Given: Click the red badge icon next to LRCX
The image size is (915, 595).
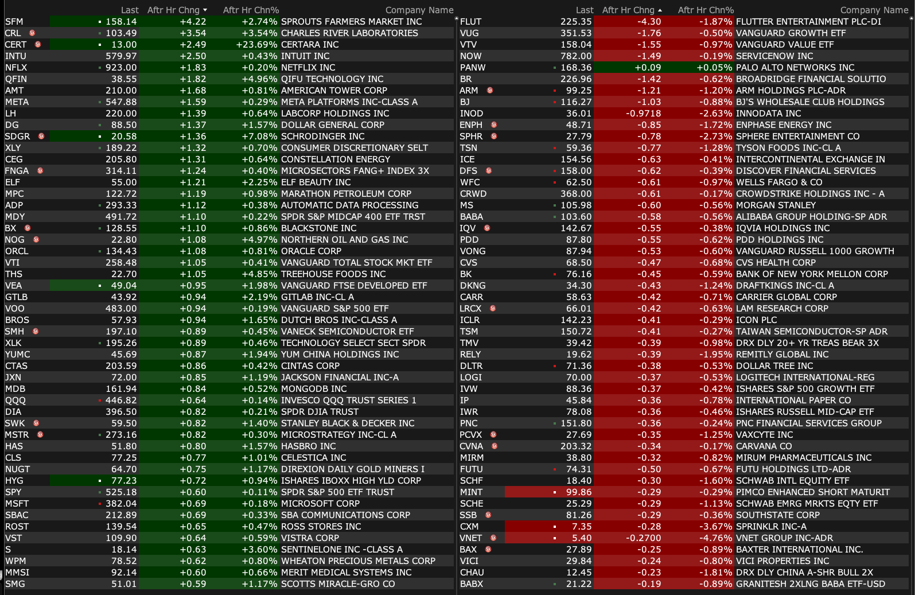Looking at the screenshot, I should click(x=493, y=309).
